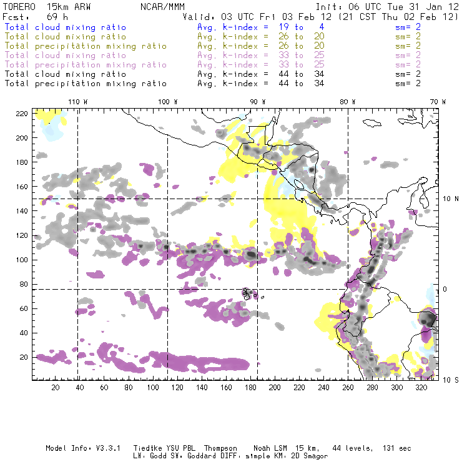Click the olive "Total cloud mixing ratio" legend line
This screenshot has width=462, height=462.
pyautogui.click(x=66, y=37)
